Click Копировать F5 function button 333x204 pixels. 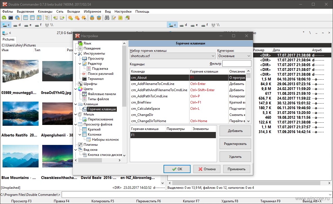coord(102,201)
